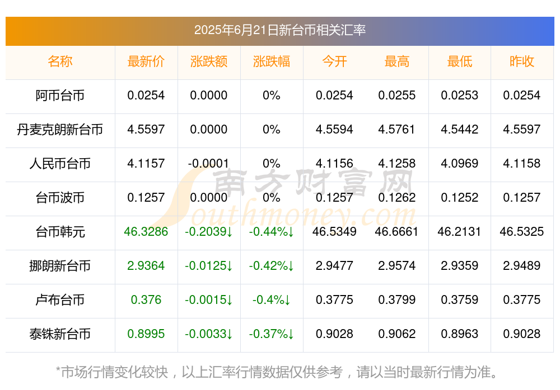This screenshot has height=390, width=560.
Task: Click the title 2025年6月21日新台币相关汇率
Action: [x=279, y=30]
